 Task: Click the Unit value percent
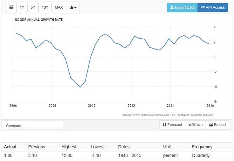coord(170,156)
